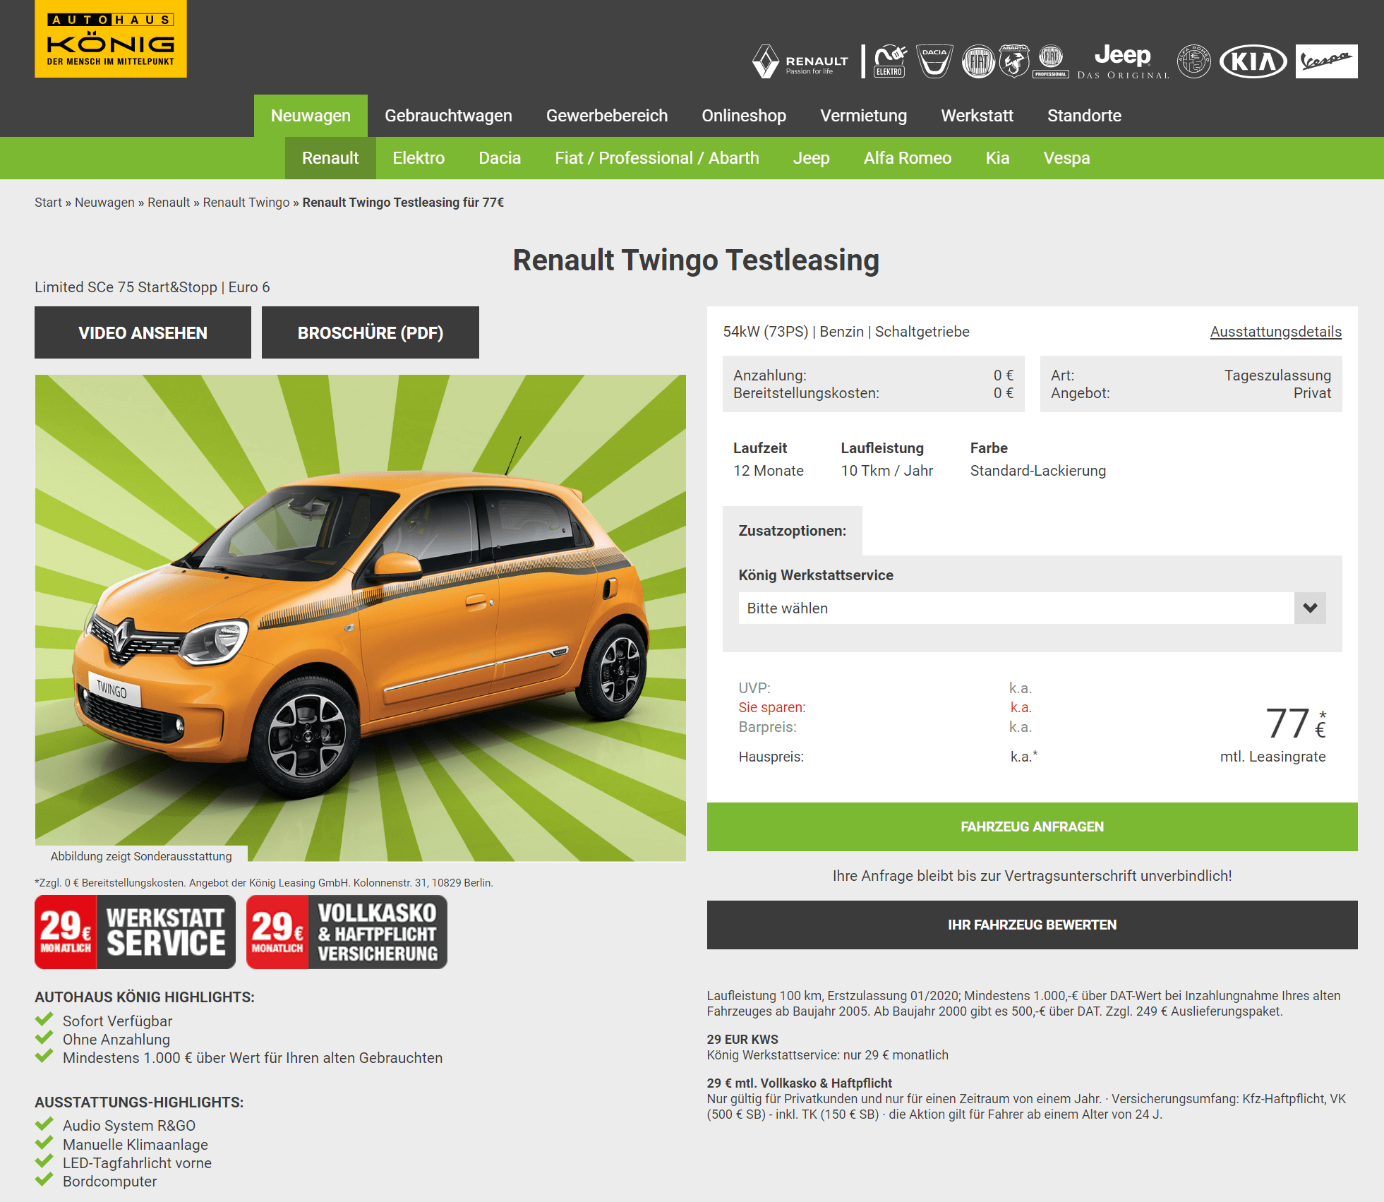Open the Standorte menu
The image size is (1384, 1202).
point(1084,115)
